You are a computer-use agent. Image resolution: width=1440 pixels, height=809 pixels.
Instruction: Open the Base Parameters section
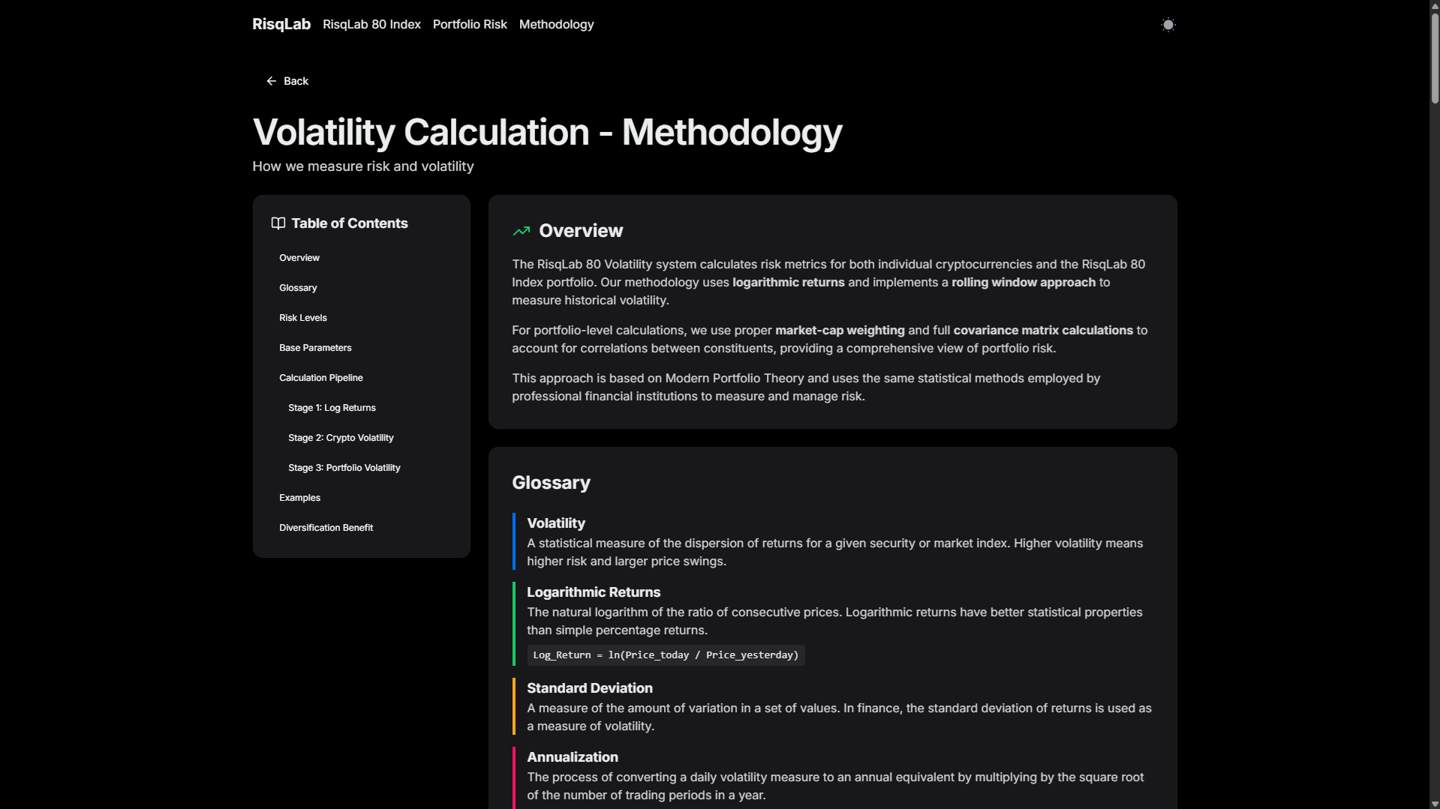coord(315,347)
